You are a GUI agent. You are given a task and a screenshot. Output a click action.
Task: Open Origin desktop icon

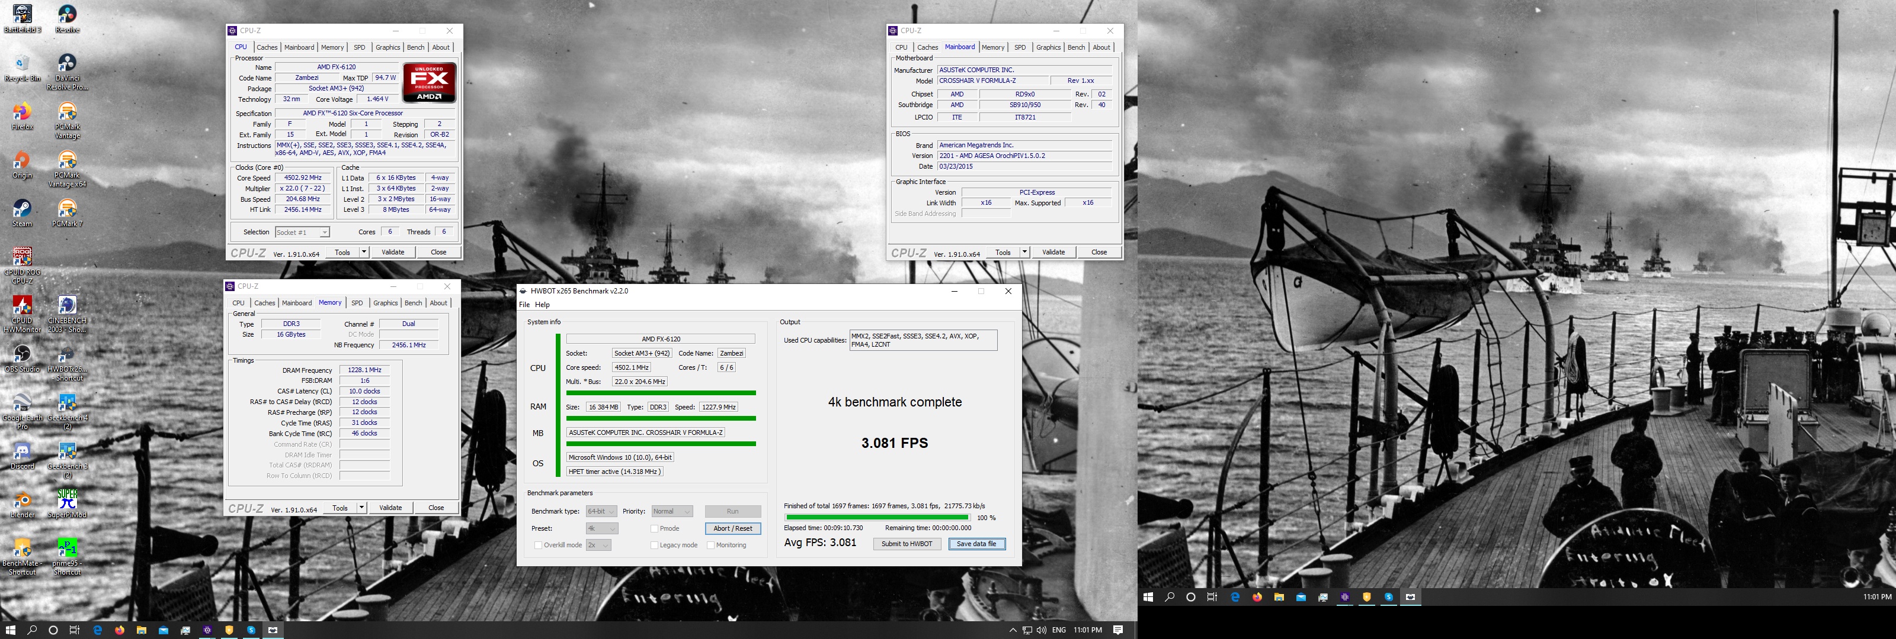22,164
